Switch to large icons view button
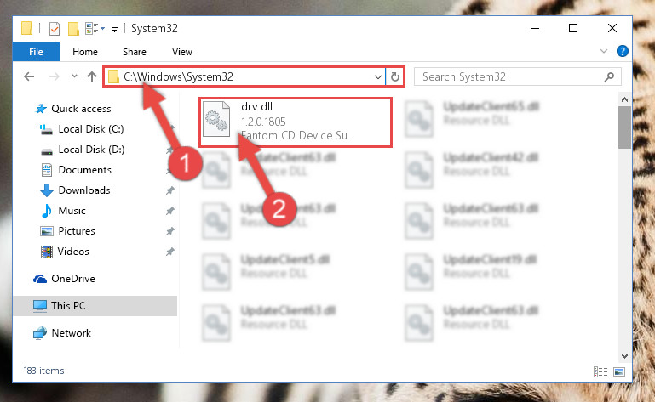Screen dimensions: 655x402 [x=619, y=371]
